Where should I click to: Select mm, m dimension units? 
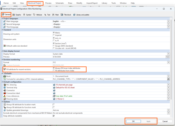tap(54, 38)
